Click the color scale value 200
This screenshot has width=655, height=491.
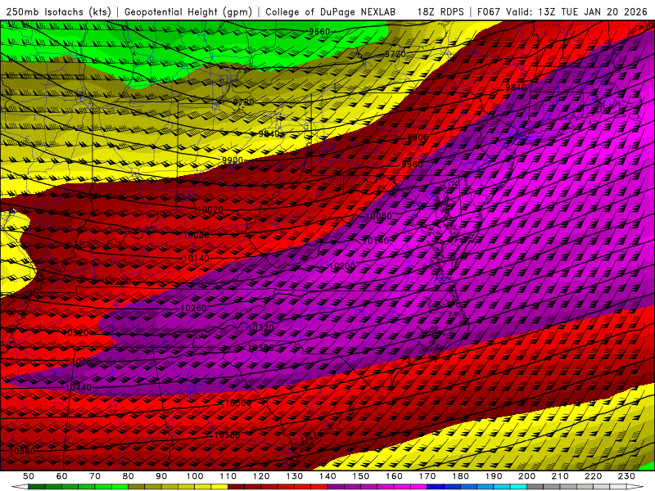526,476
